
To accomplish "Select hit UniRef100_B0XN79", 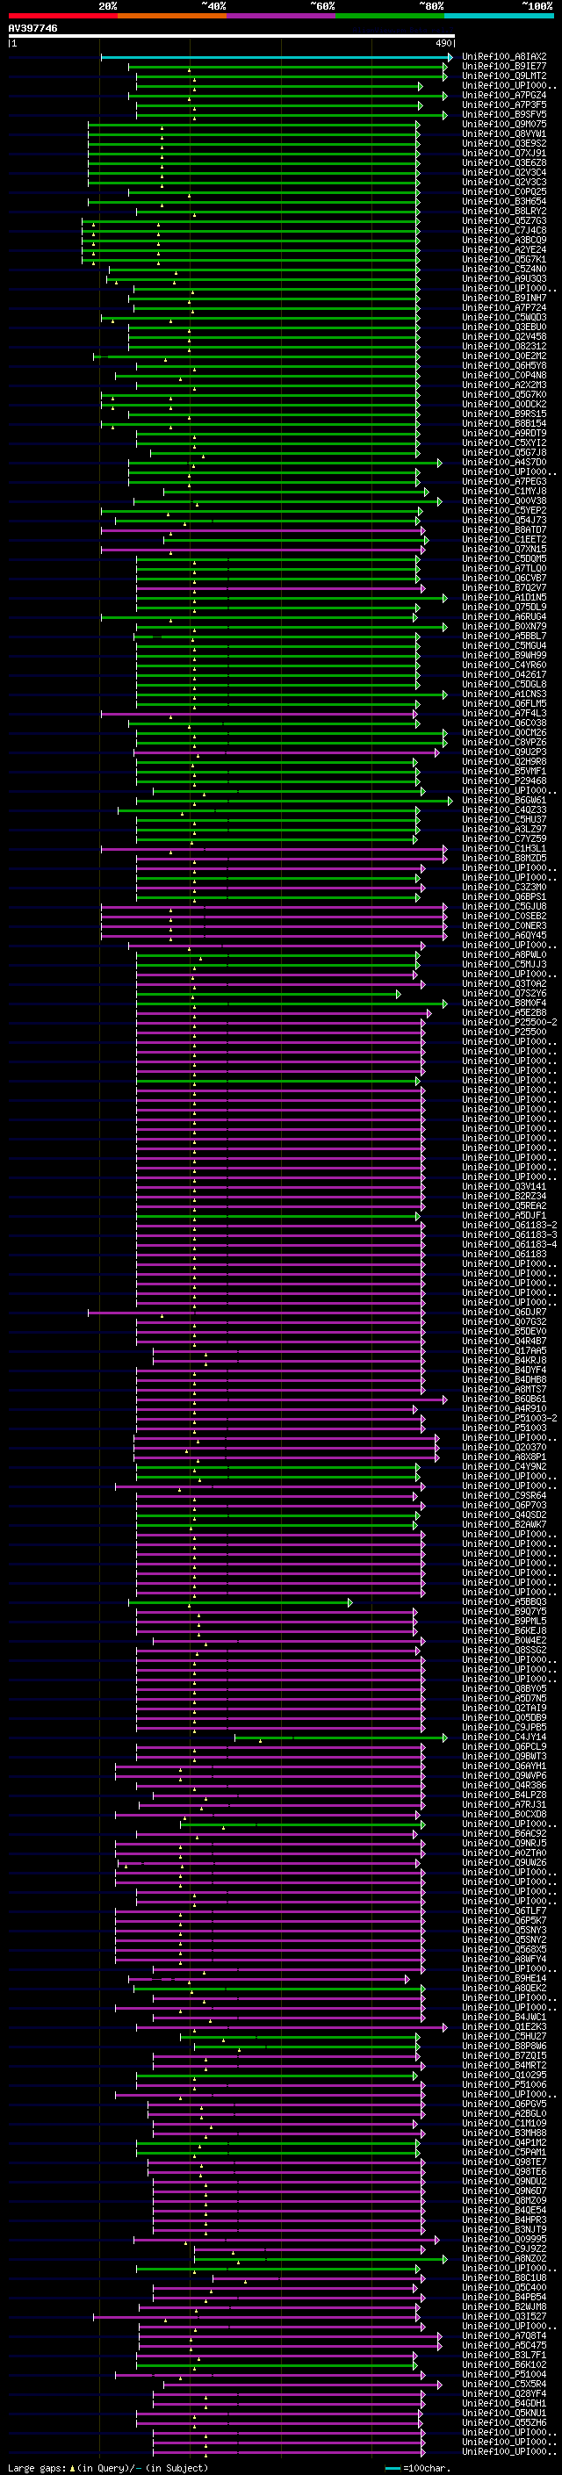I will (504, 627).
